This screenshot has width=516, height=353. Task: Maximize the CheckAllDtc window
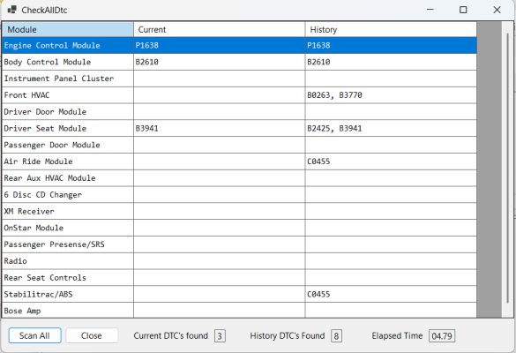tap(463, 10)
